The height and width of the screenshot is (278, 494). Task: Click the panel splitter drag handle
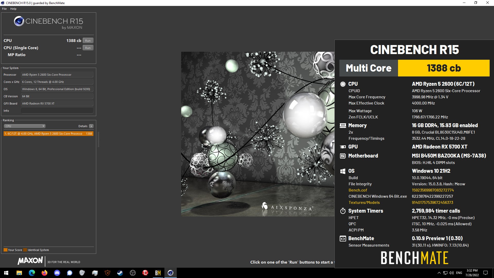[98, 139]
